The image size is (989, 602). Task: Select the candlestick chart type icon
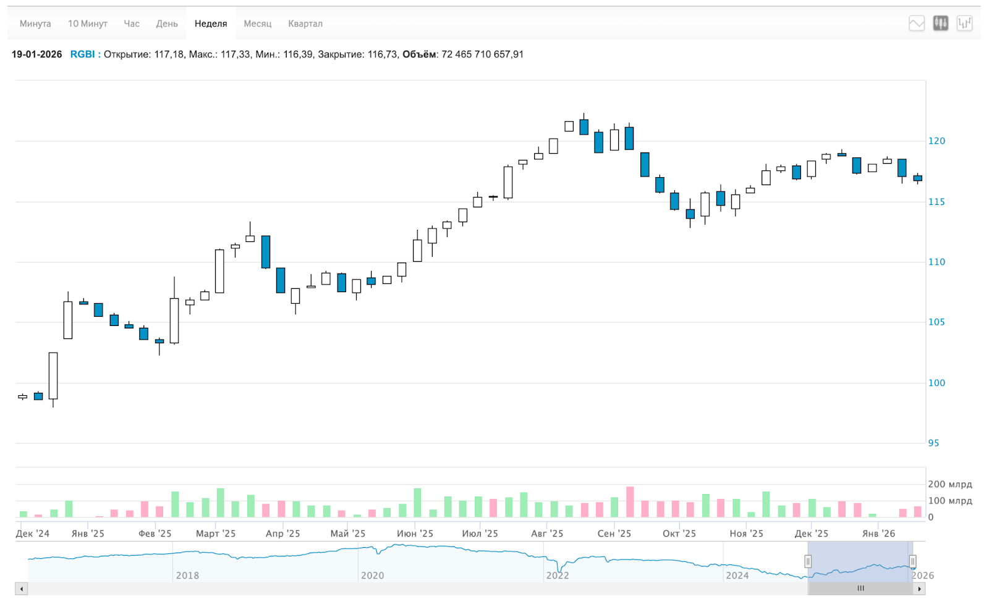pyautogui.click(x=940, y=23)
